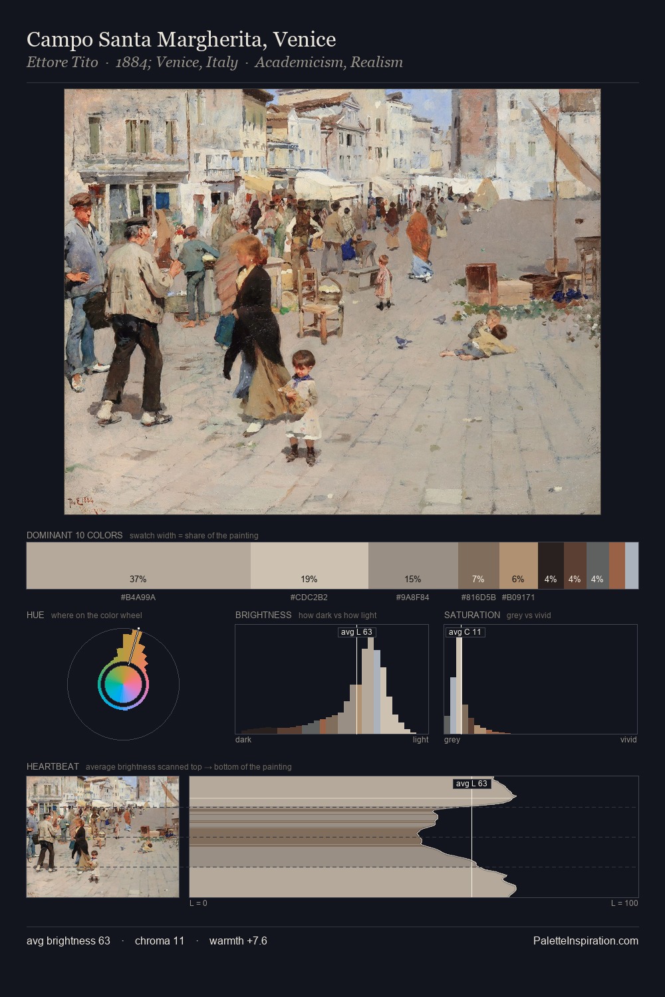Click the 'SATURATION' section heading
Image resolution: width=665 pixels, height=997 pixels.
472,615
